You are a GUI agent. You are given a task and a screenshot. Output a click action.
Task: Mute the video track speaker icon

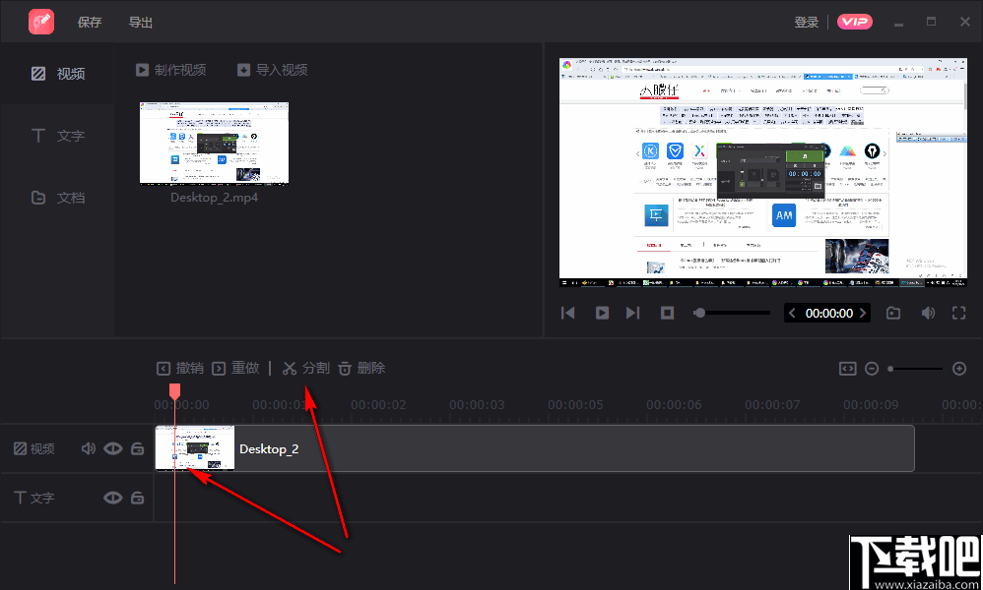88,448
